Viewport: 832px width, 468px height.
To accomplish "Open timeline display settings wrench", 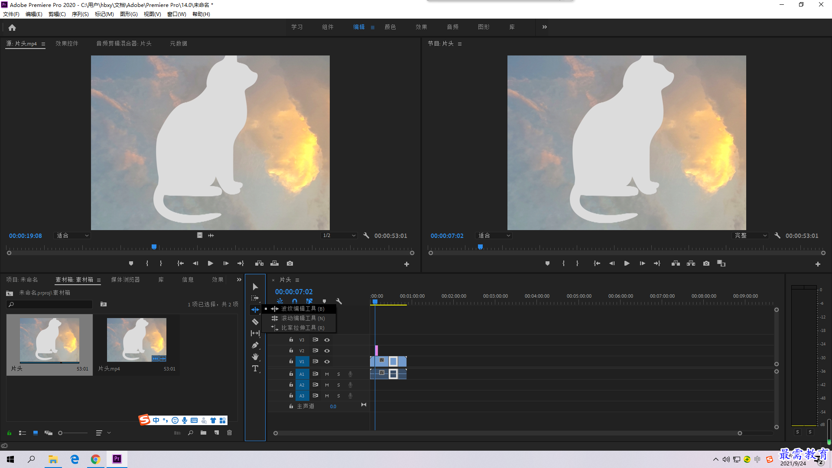I will (x=339, y=301).
